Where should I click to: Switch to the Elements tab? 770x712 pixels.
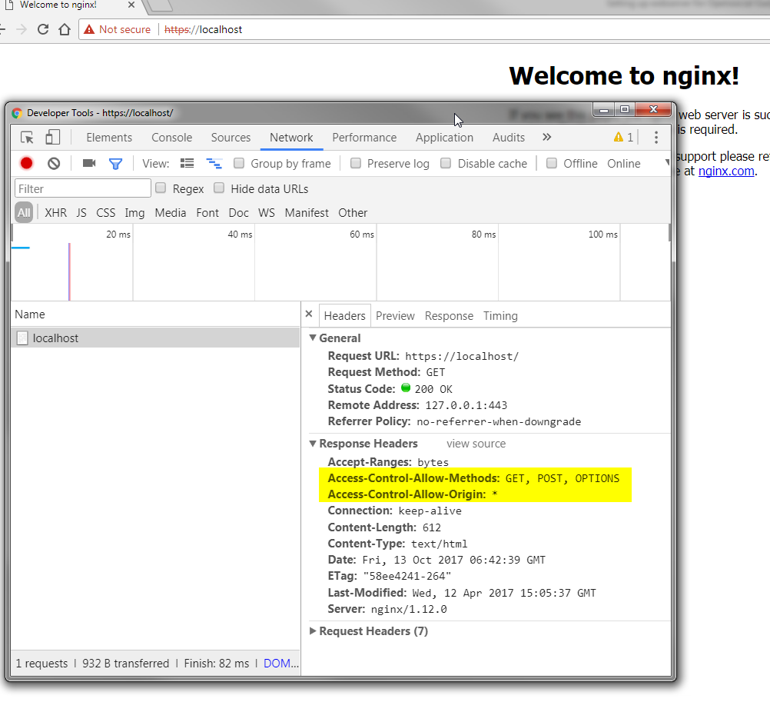click(109, 138)
